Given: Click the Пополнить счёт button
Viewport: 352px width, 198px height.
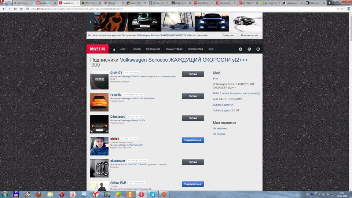Looking at the screenshot, I should coord(249,35).
